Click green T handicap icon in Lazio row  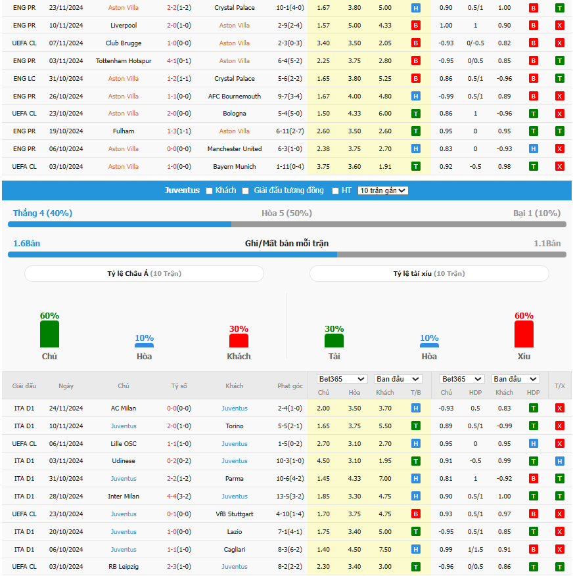[533, 531]
